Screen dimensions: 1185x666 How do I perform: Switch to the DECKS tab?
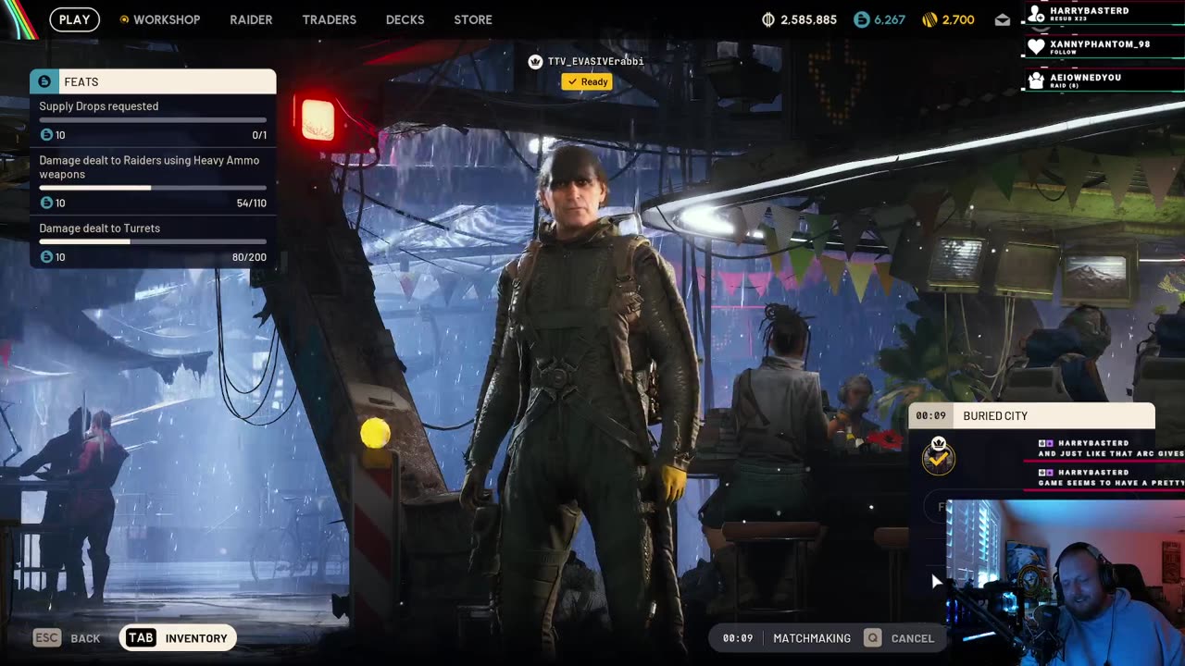click(x=405, y=19)
